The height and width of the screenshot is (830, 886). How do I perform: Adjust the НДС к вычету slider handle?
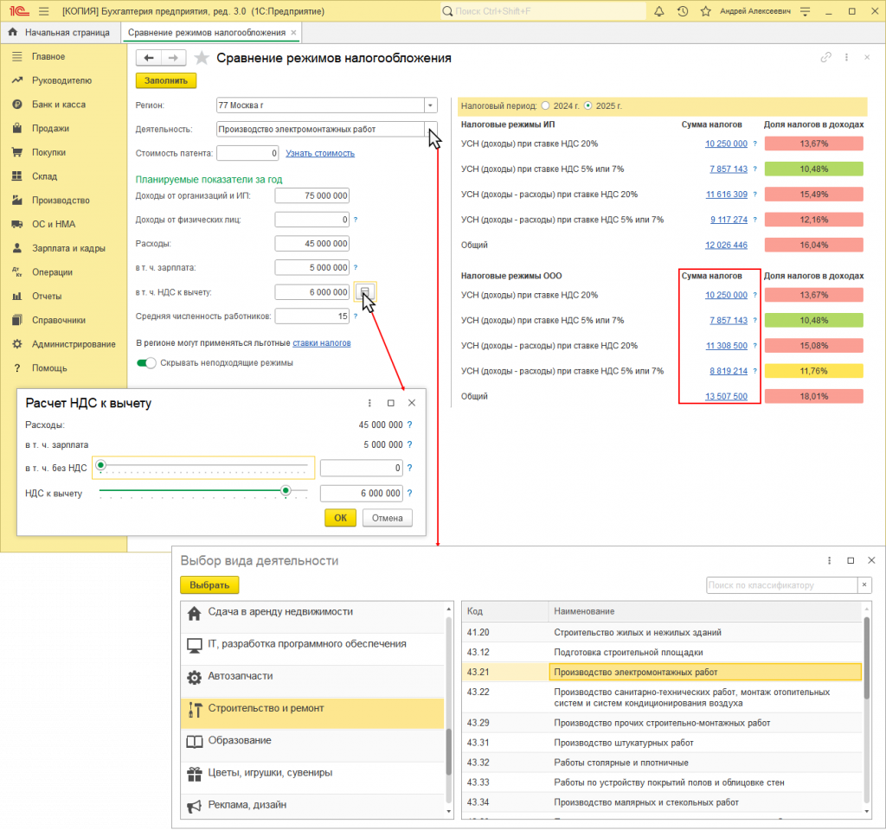[286, 491]
